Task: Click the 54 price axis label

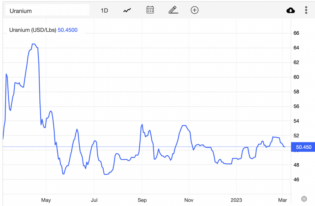Action: coord(296,121)
